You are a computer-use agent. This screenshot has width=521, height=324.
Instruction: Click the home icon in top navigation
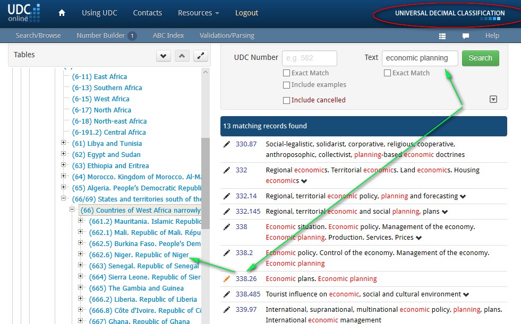pos(62,13)
